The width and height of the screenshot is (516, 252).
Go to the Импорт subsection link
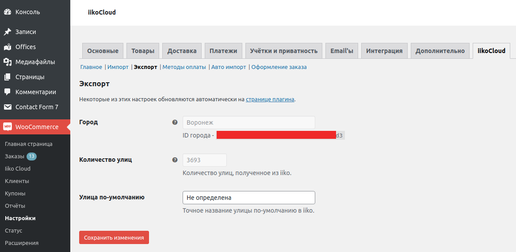(118, 67)
